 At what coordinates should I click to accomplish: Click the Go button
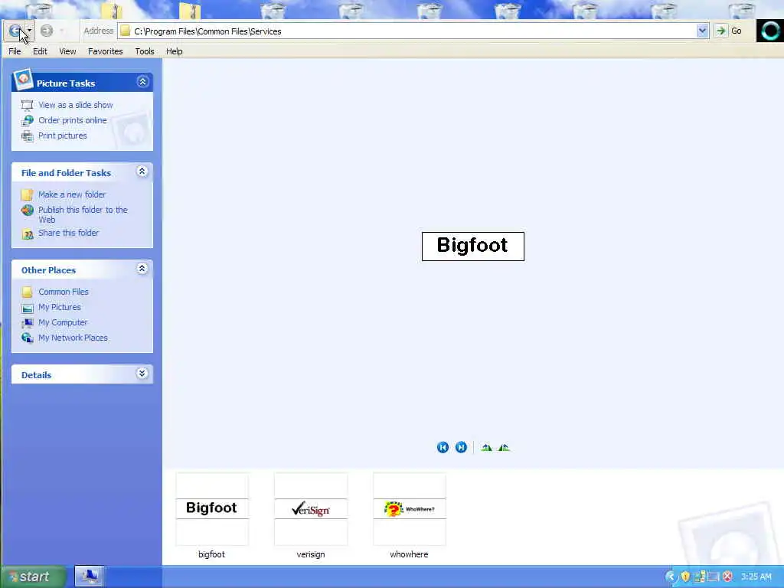click(x=729, y=31)
